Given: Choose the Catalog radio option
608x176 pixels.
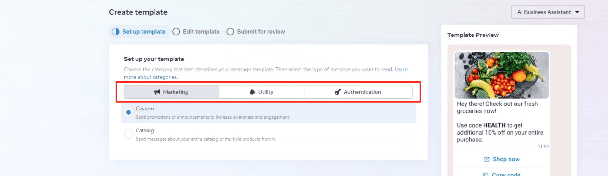Looking at the screenshot, I should pyautogui.click(x=128, y=134).
